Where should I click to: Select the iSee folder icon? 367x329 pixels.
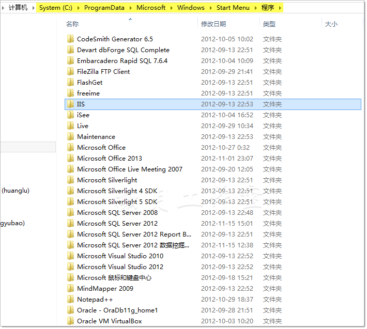(x=70, y=115)
